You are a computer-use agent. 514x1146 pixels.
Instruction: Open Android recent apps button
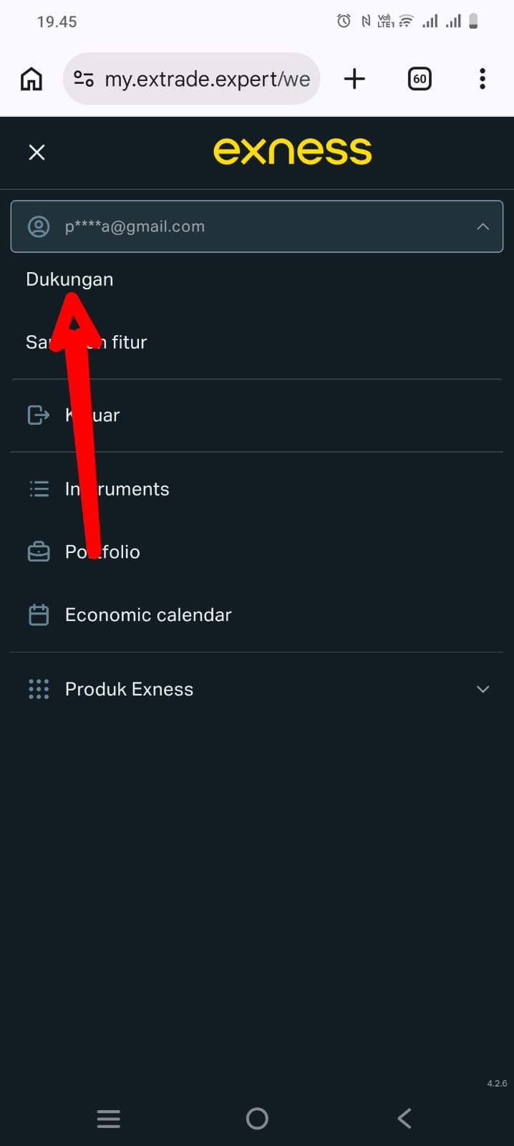click(x=109, y=1118)
